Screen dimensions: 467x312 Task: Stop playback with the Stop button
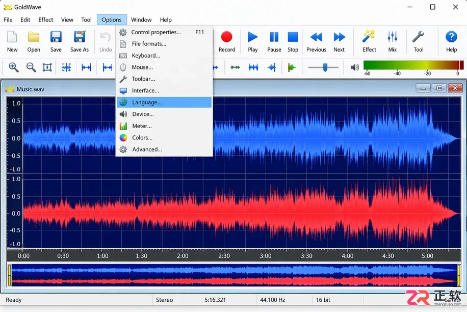coord(293,37)
